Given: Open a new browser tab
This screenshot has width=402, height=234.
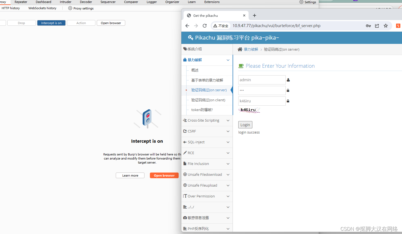Looking at the screenshot, I should [x=254, y=15].
